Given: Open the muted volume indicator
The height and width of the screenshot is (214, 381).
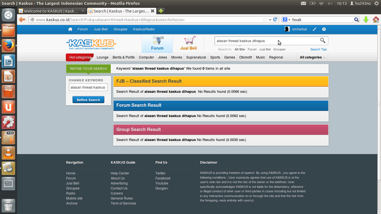Looking at the screenshot, I should tap(330, 3).
